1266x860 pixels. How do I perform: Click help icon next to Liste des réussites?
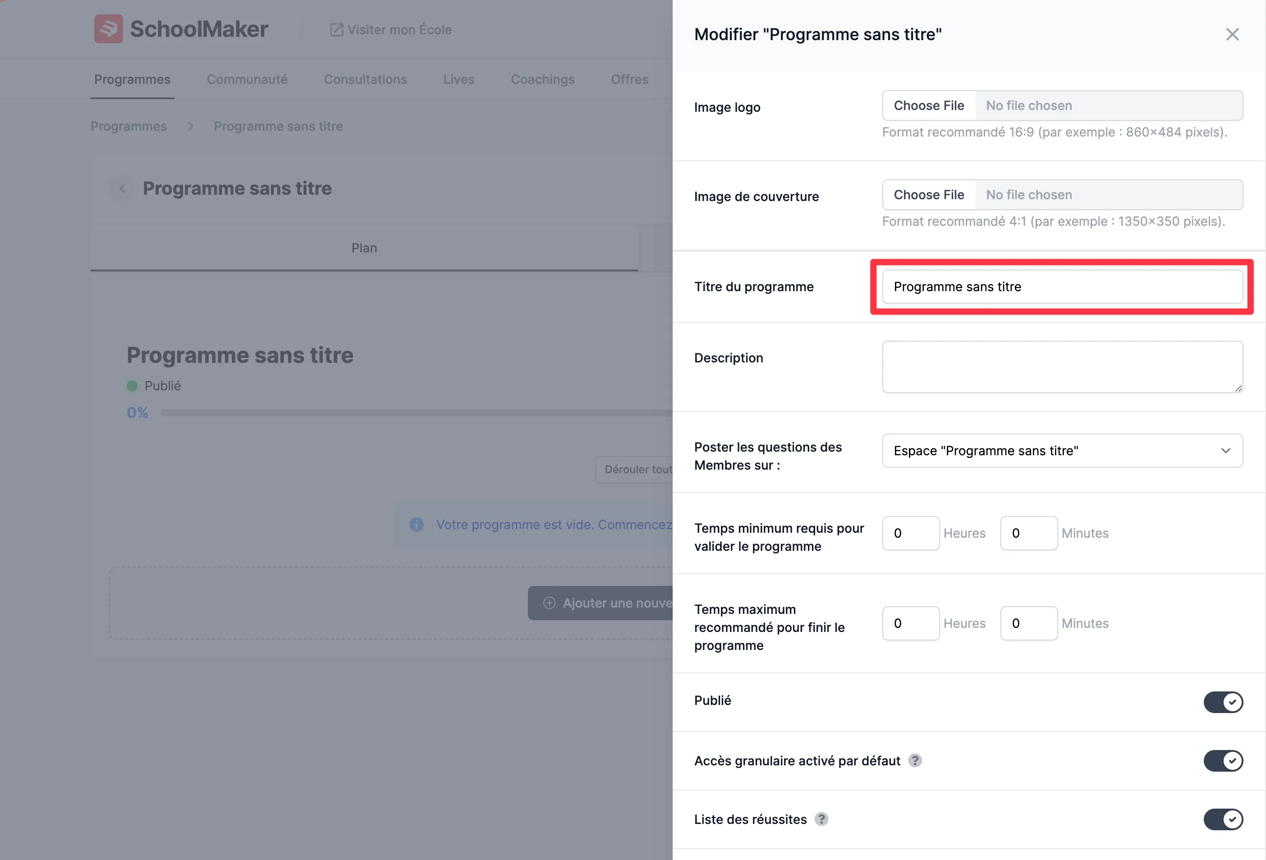[x=821, y=819]
